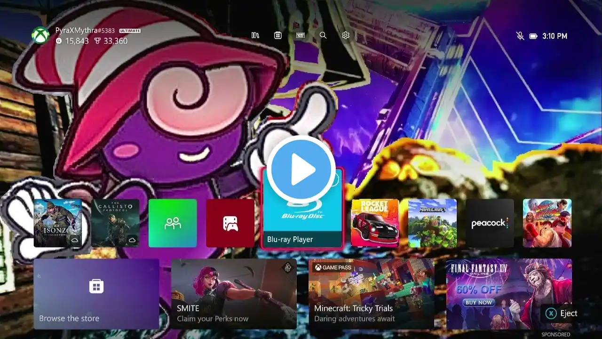Select the trophy icon beside 33,360
The image size is (602, 339).
(x=97, y=41)
